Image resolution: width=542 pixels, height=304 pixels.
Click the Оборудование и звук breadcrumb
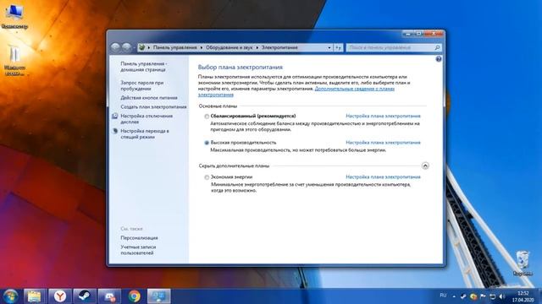[230, 47]
